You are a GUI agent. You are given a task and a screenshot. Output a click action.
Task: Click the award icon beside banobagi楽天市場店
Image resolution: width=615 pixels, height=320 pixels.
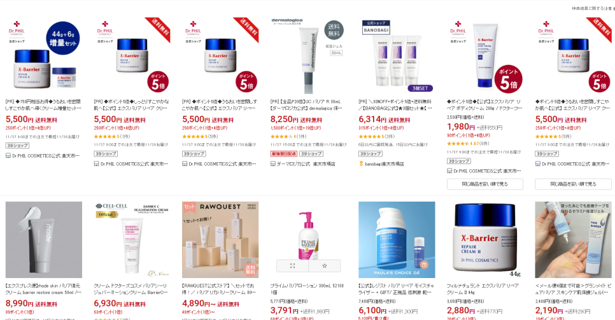[x=361, y=164]
